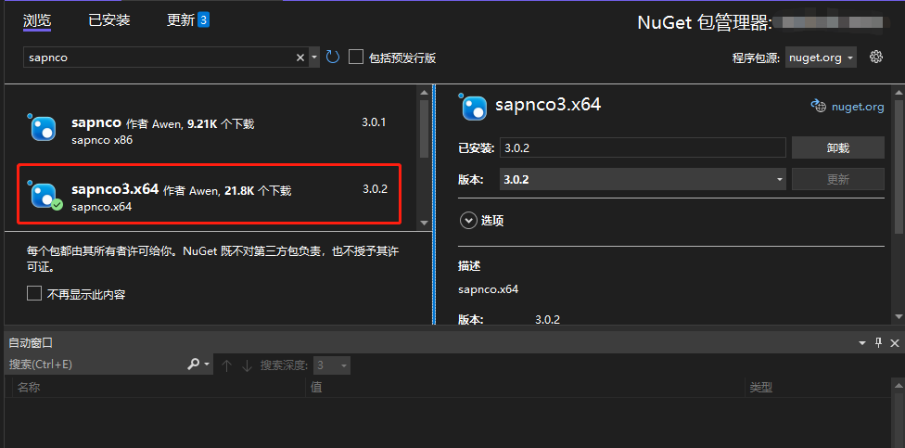Click 卸载 button
The image size is (905, 448).
837,147
